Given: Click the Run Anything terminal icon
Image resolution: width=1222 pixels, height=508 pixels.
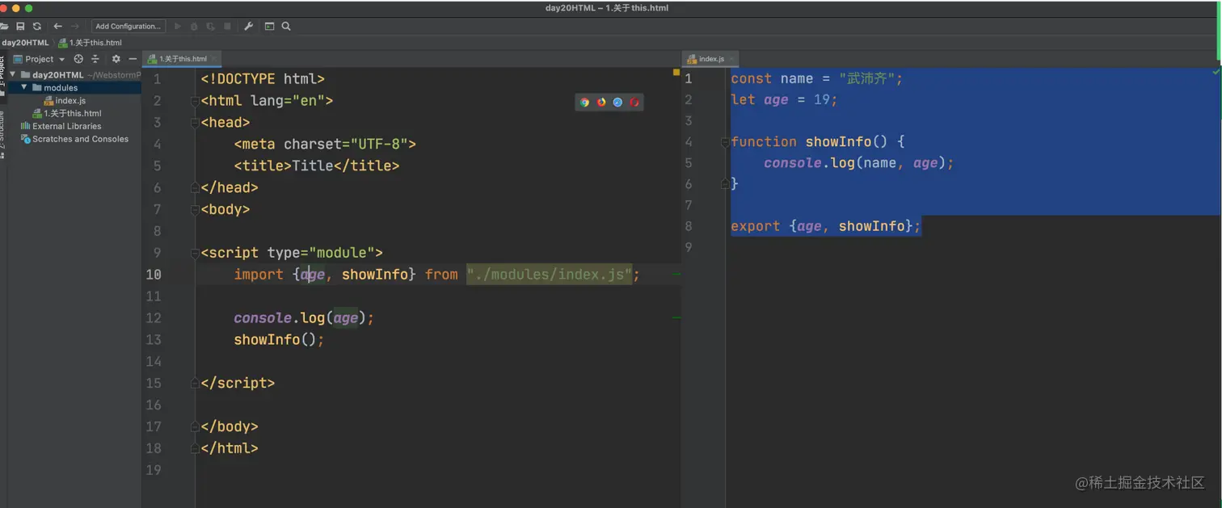Looking at the screenshot, I should tap(269, 26).
